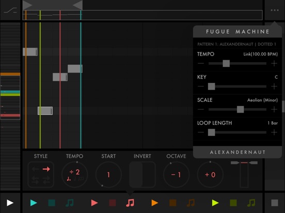Select the dotted note tempo option
285x213 pixels.
(x=69, y=179)
